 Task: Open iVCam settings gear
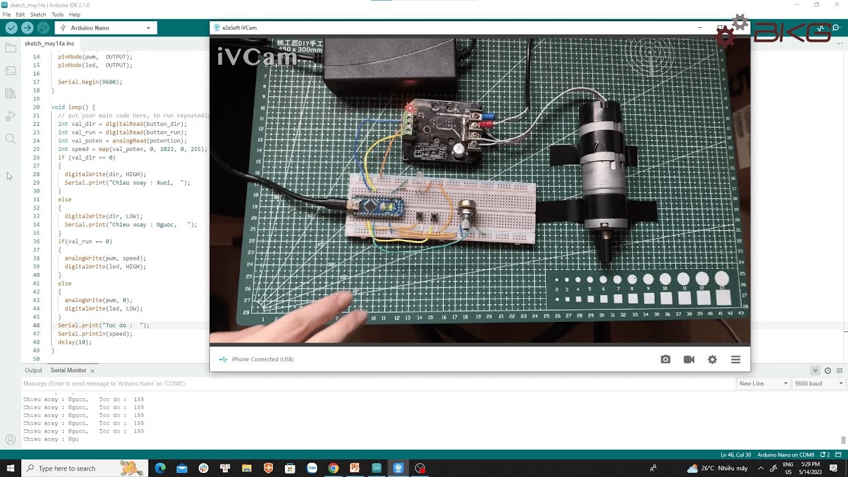click(712, 359)
